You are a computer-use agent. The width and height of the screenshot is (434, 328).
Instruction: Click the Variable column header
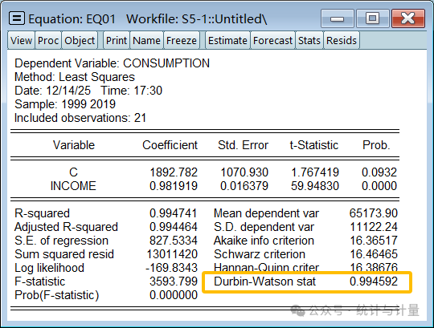pos(74,145)
